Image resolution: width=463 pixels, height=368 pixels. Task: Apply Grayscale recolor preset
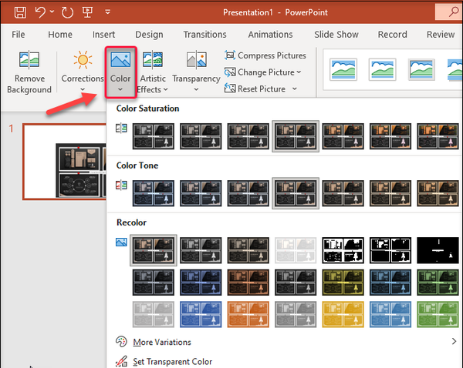coord(201,250)
